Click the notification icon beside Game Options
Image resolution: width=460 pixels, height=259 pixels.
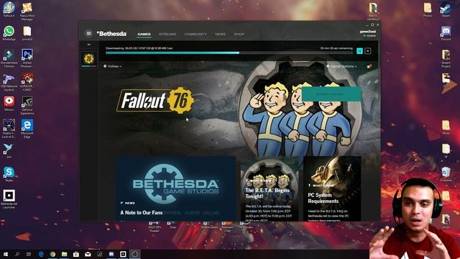369,66
